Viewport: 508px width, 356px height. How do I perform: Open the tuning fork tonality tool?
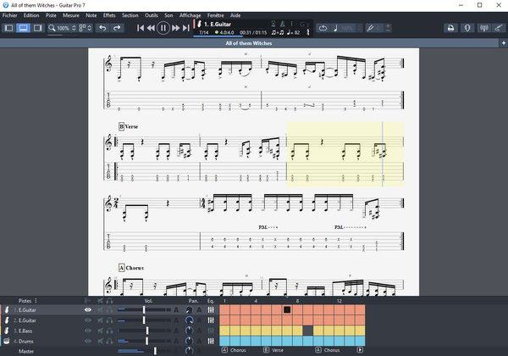pyautogui.click(x=370, y=28)
